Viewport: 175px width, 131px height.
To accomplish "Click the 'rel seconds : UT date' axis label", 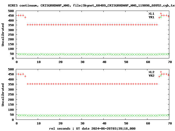I will pos(92,129).
